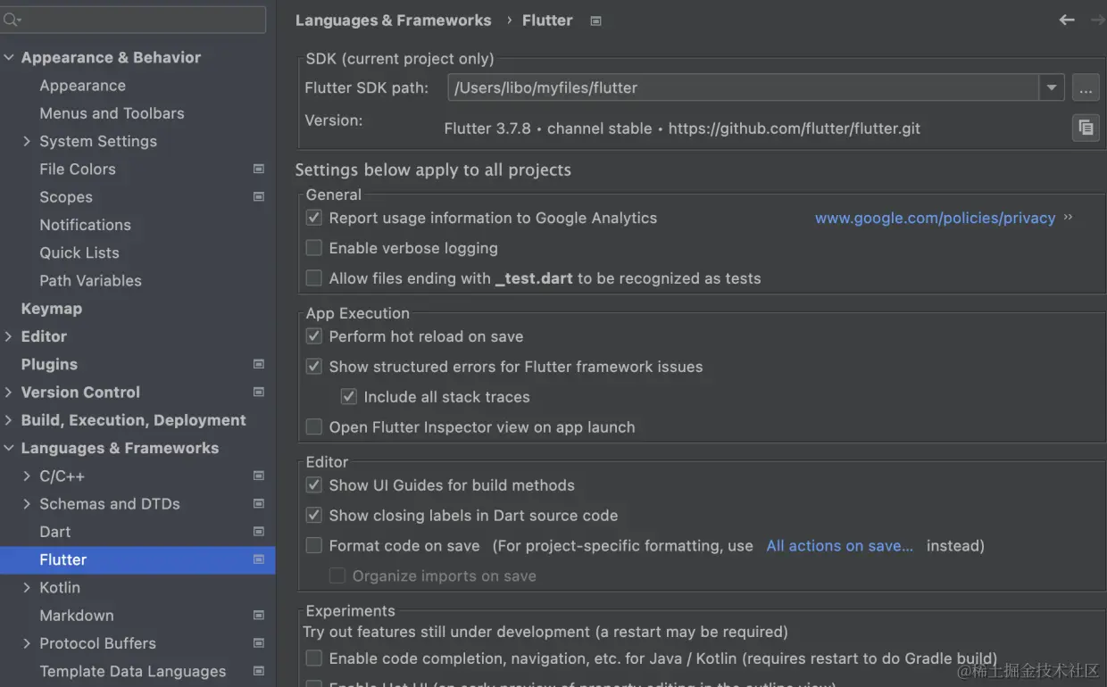1107x687 pixels.
Task: Click the project icon next to Markdown
Action: 259,615
